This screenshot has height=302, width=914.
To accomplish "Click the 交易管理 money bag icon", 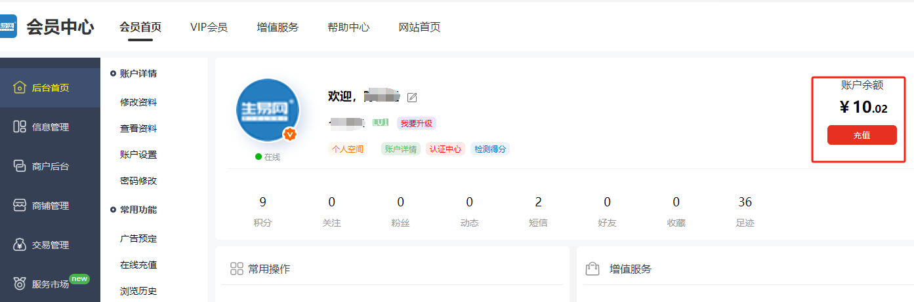I will (20, 245).
